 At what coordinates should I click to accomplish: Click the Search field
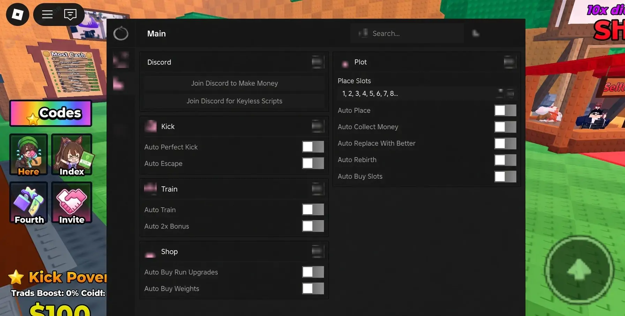(407, 33)
